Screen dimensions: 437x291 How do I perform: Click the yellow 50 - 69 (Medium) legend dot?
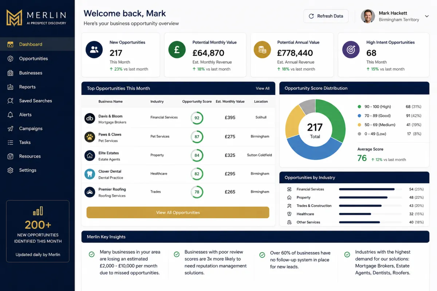359,125
